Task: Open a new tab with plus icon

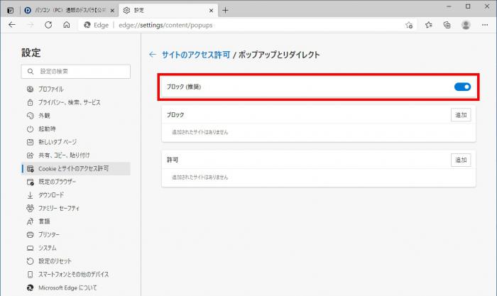Action: click(225, 11)
